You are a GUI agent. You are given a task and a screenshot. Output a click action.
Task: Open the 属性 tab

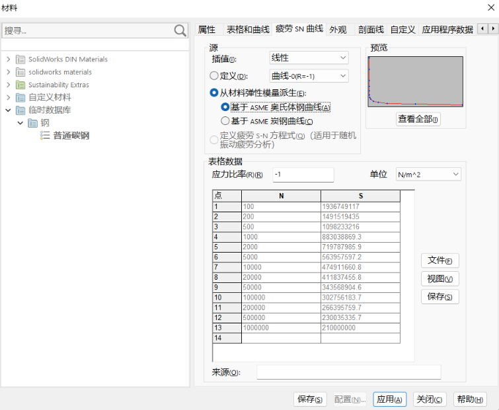point(207,29)
